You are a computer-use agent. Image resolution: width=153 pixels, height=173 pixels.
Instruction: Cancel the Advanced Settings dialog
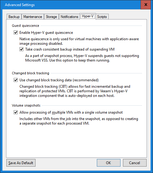(134, 163)
